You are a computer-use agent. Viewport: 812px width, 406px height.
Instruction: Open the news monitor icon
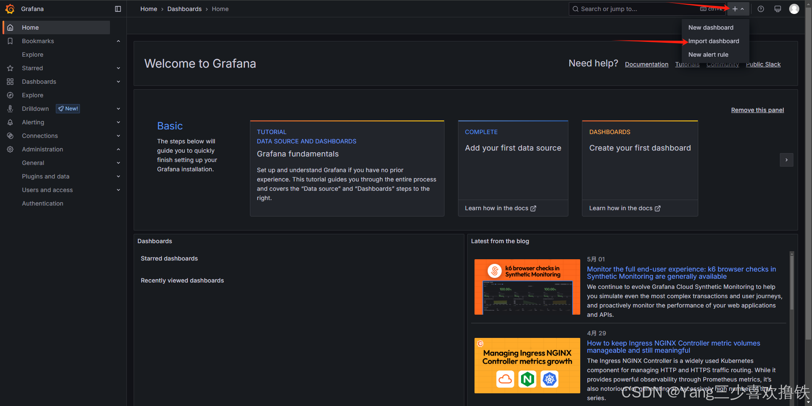click(778, 9)
